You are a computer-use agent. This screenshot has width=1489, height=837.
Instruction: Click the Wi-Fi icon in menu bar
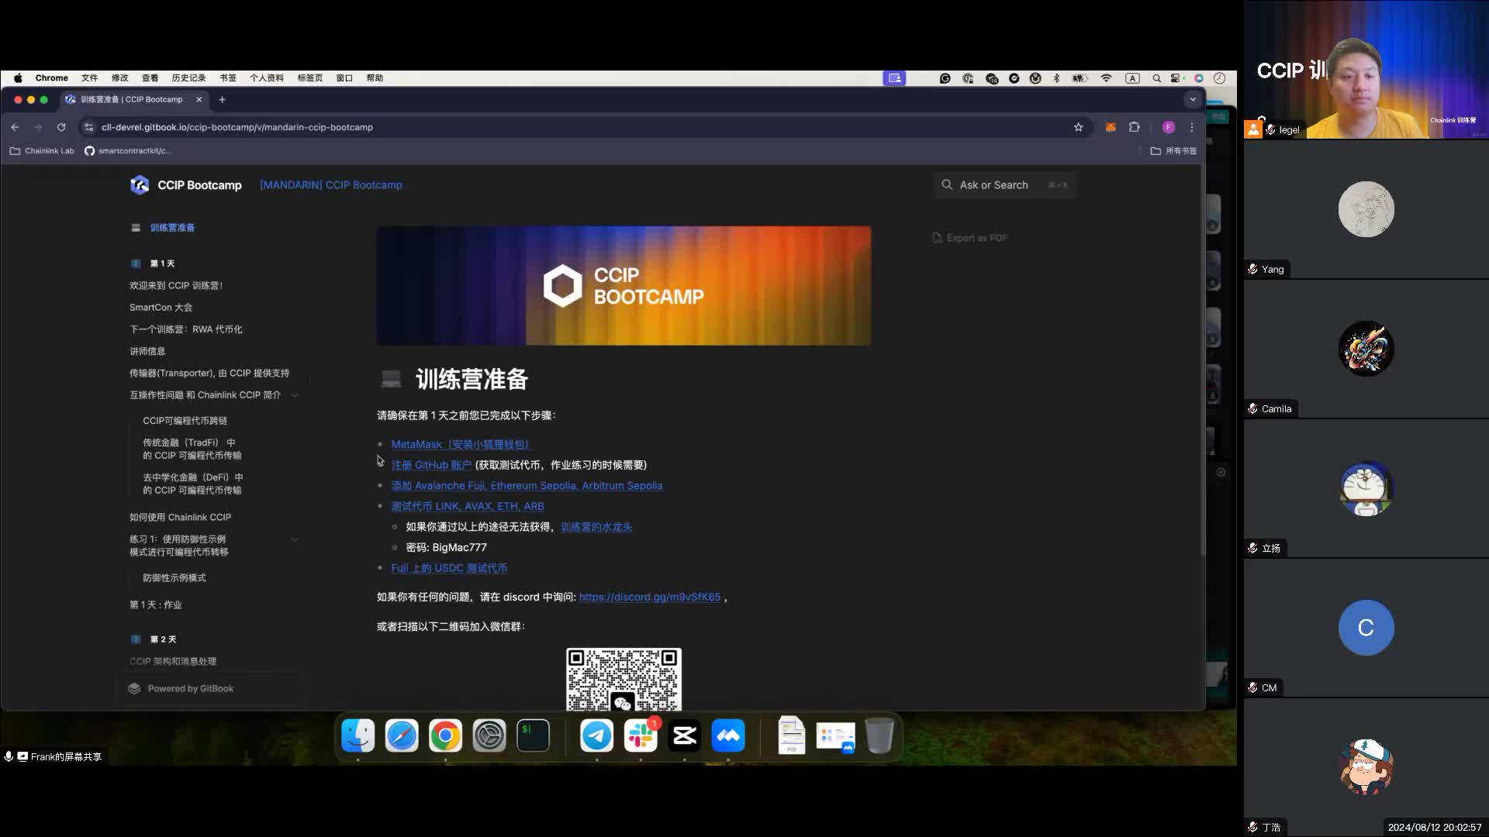[1107, 78]
